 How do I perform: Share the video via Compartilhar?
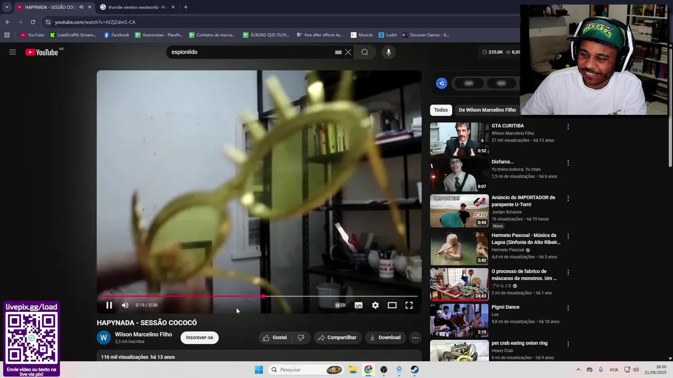coord(337,338)
